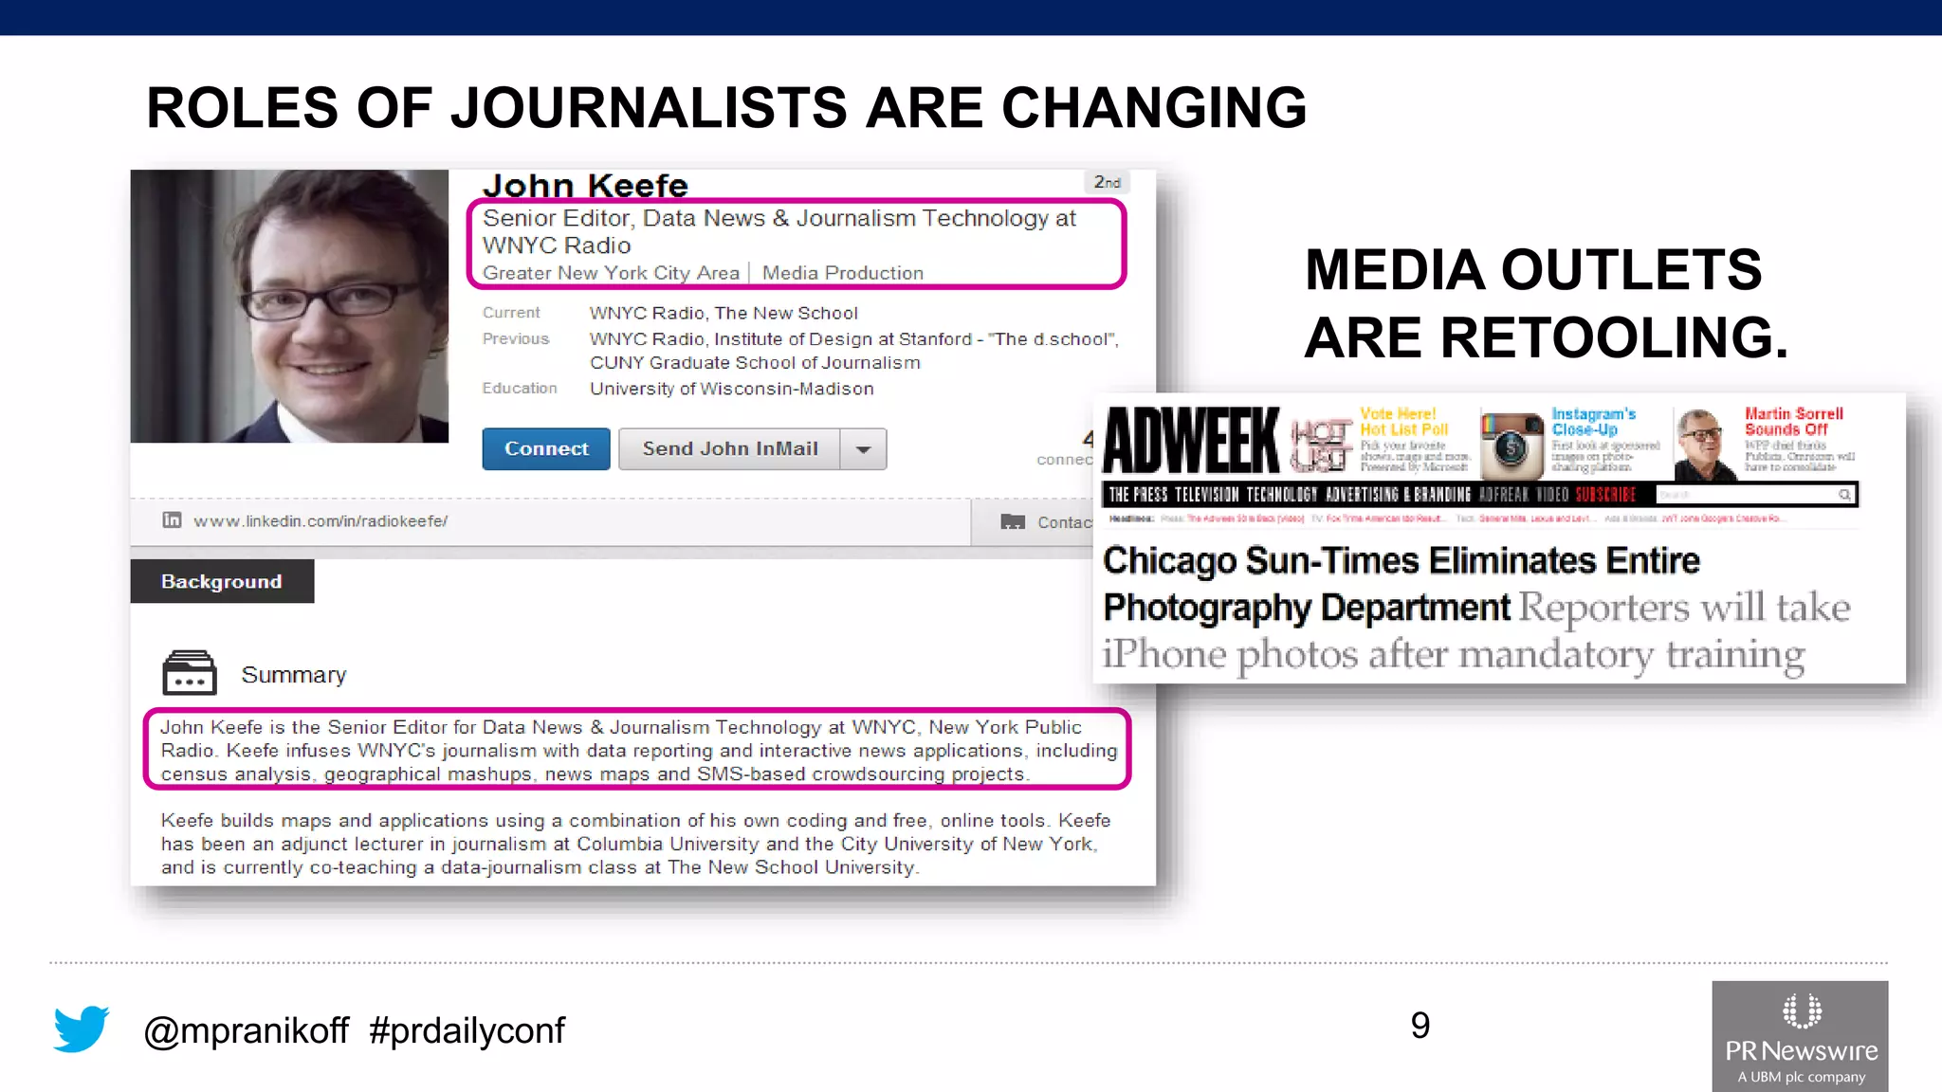Click slide page number 9

[1420, 1026]
